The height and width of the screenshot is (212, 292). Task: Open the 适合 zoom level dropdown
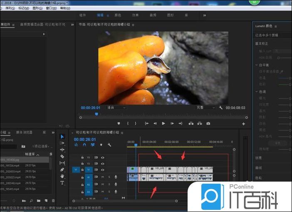click(115, 107)
